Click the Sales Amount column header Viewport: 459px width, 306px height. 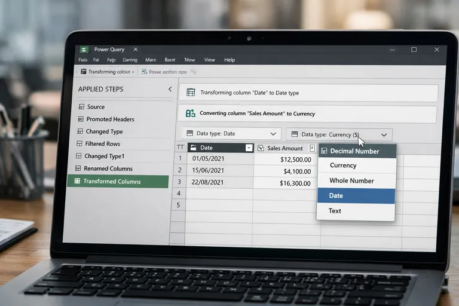[x=286, y=148]
